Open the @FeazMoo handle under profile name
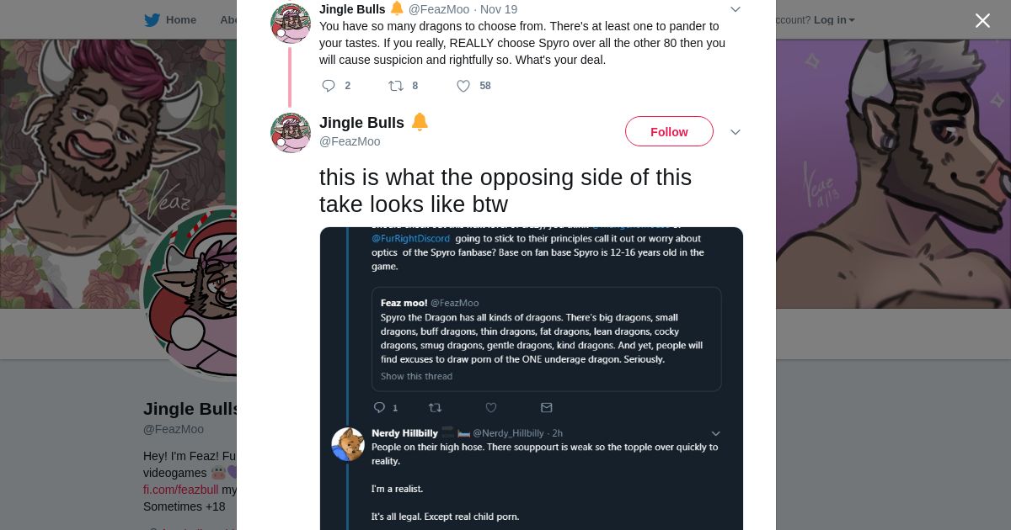 [x=174, y=429]
